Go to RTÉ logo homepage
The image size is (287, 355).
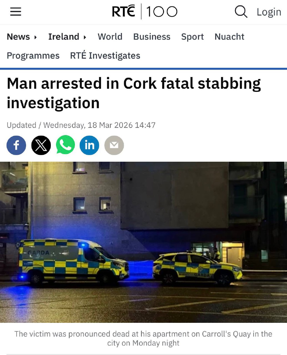(x=124, y=12)
